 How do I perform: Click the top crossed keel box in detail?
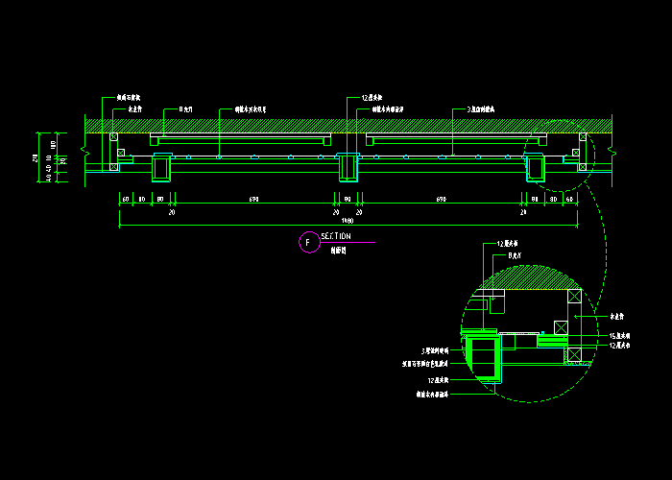574,297
